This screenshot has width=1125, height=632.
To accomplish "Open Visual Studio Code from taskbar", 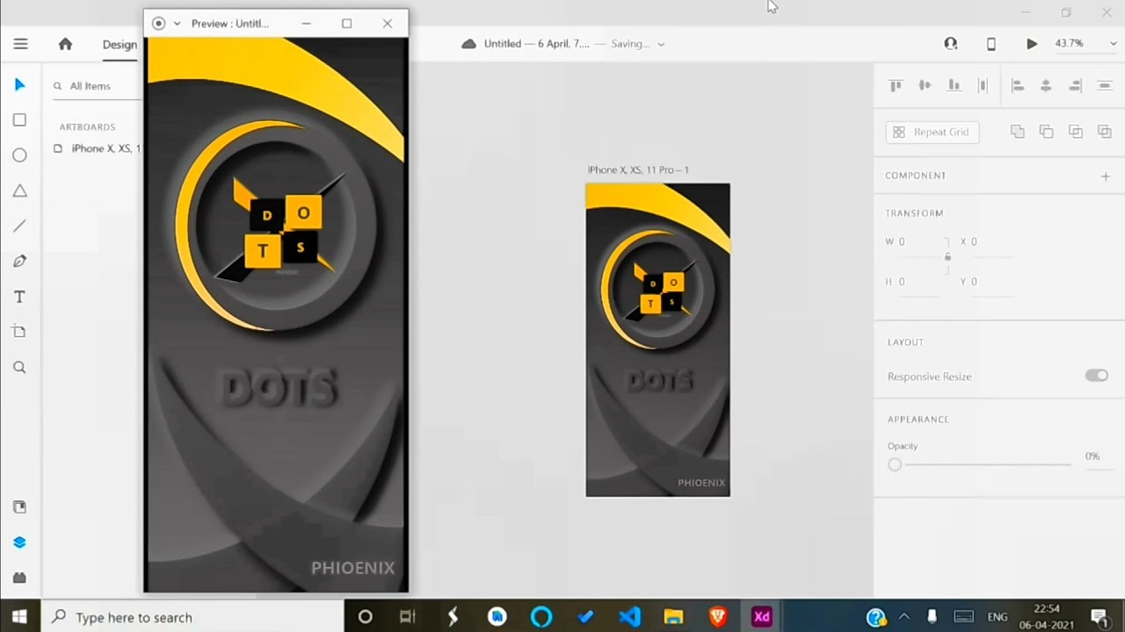I will (x=629, y=617).
